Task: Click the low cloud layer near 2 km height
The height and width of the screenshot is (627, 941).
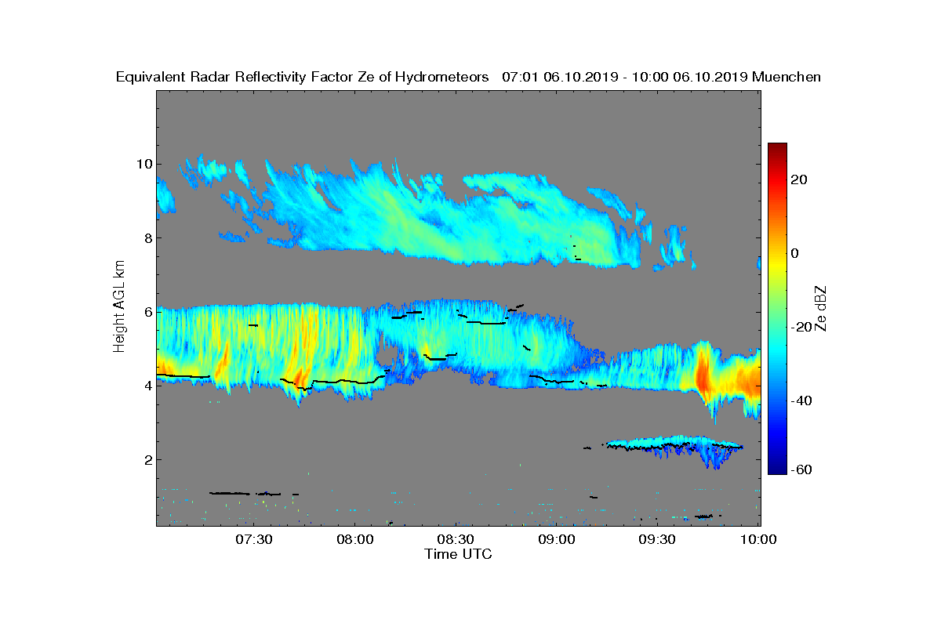Action: pos(676,447)
